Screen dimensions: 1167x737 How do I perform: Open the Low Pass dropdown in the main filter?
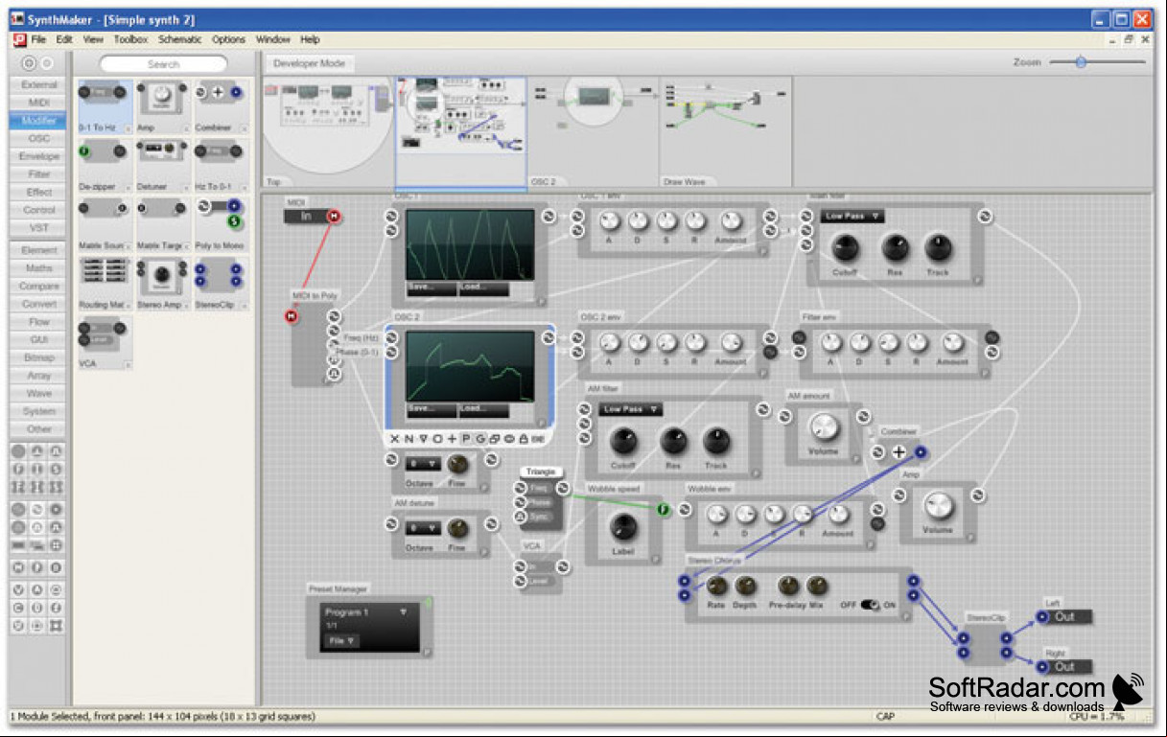851,216
